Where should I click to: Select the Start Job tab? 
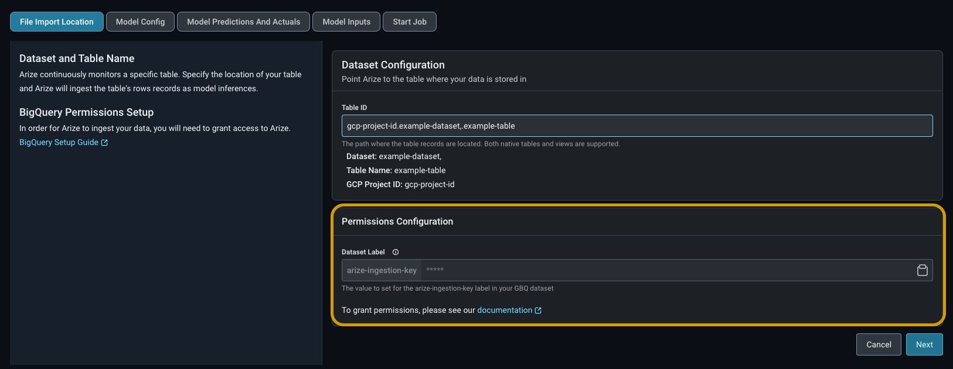tap(409, 22)
